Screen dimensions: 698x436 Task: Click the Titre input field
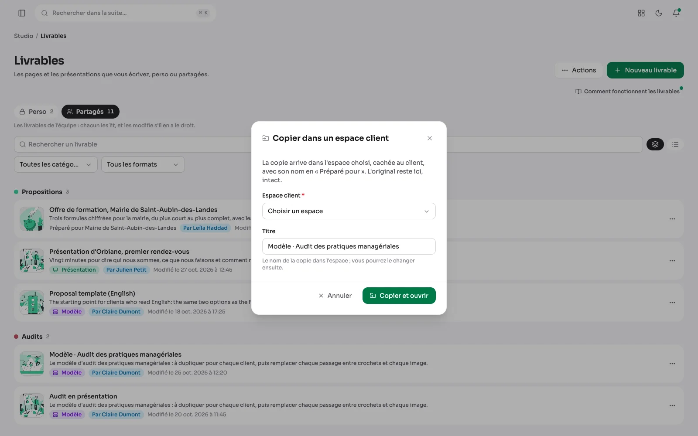pos(349,246)
